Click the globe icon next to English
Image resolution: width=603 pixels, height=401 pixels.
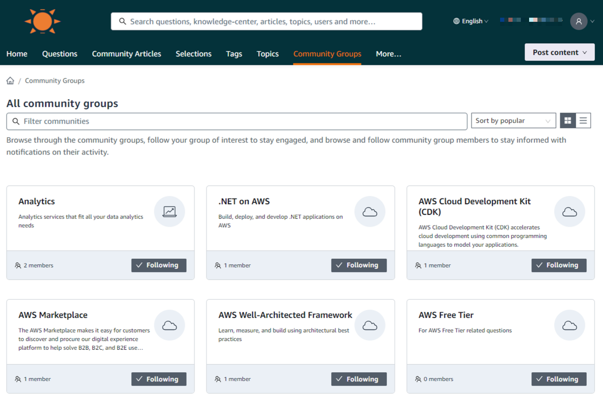coord(456,21)
